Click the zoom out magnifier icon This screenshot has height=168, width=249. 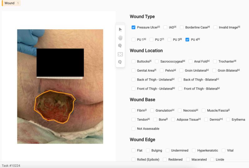pyautogui.click(x=120, y=62)
